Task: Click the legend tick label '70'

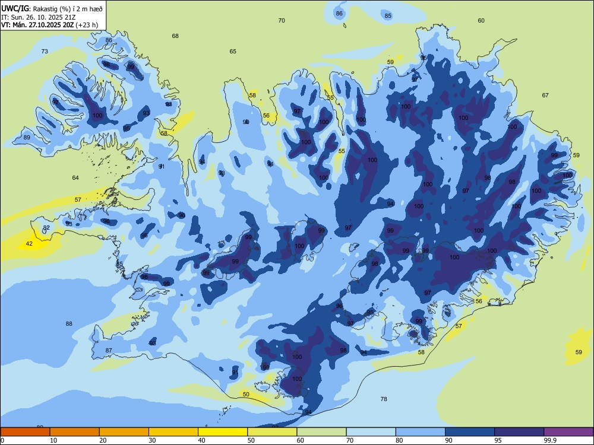Action: [350, 440]
